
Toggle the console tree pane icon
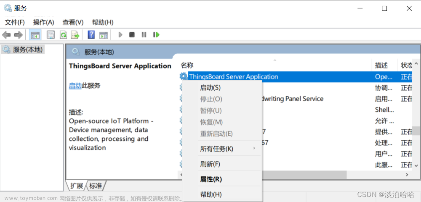tap(35, 35)
